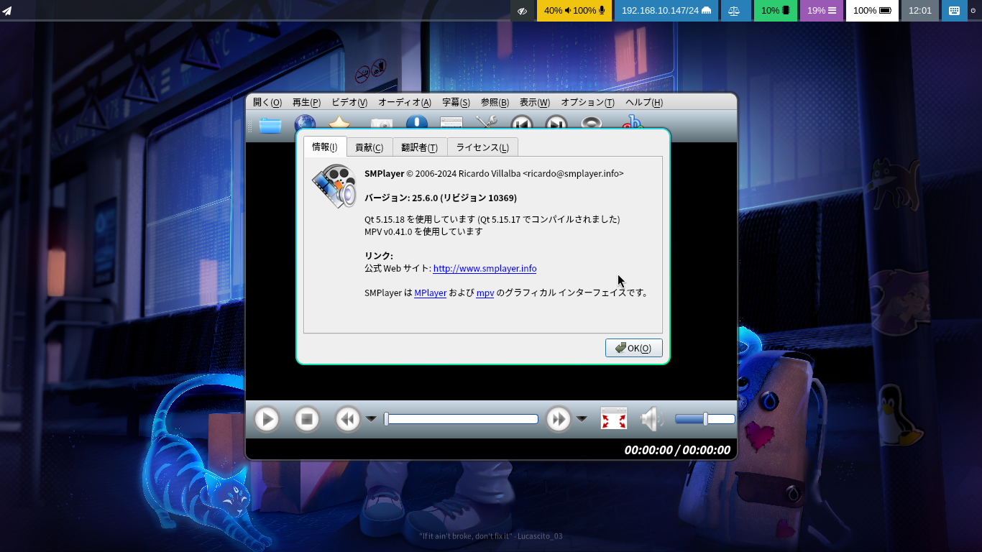The height and width of the screenshot is (552, 982).
Task: Open the 字幕(S) subtitles menu
Action: tap(456, 103)
